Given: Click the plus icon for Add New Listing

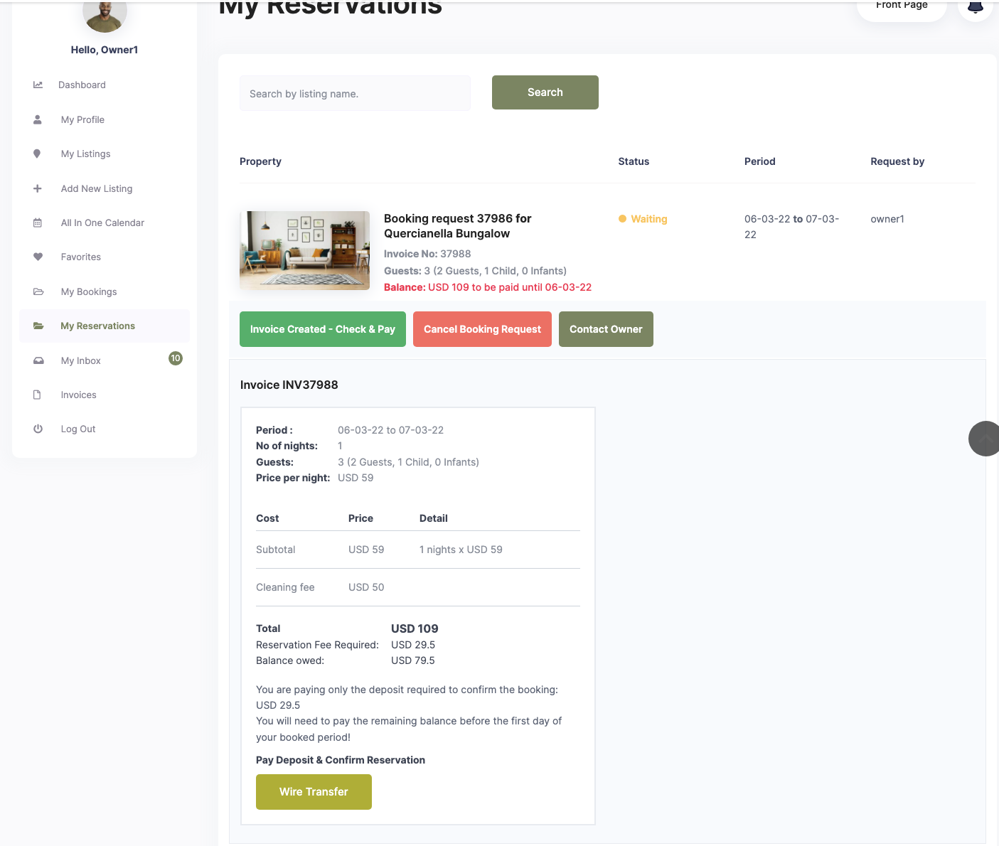Looking at the screenshot, I should [38, 188].
